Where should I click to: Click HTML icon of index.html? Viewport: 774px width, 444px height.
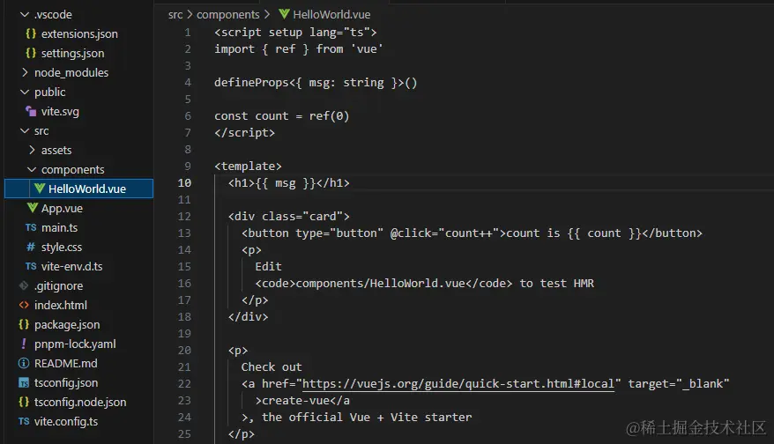click(x=24, y=306)
